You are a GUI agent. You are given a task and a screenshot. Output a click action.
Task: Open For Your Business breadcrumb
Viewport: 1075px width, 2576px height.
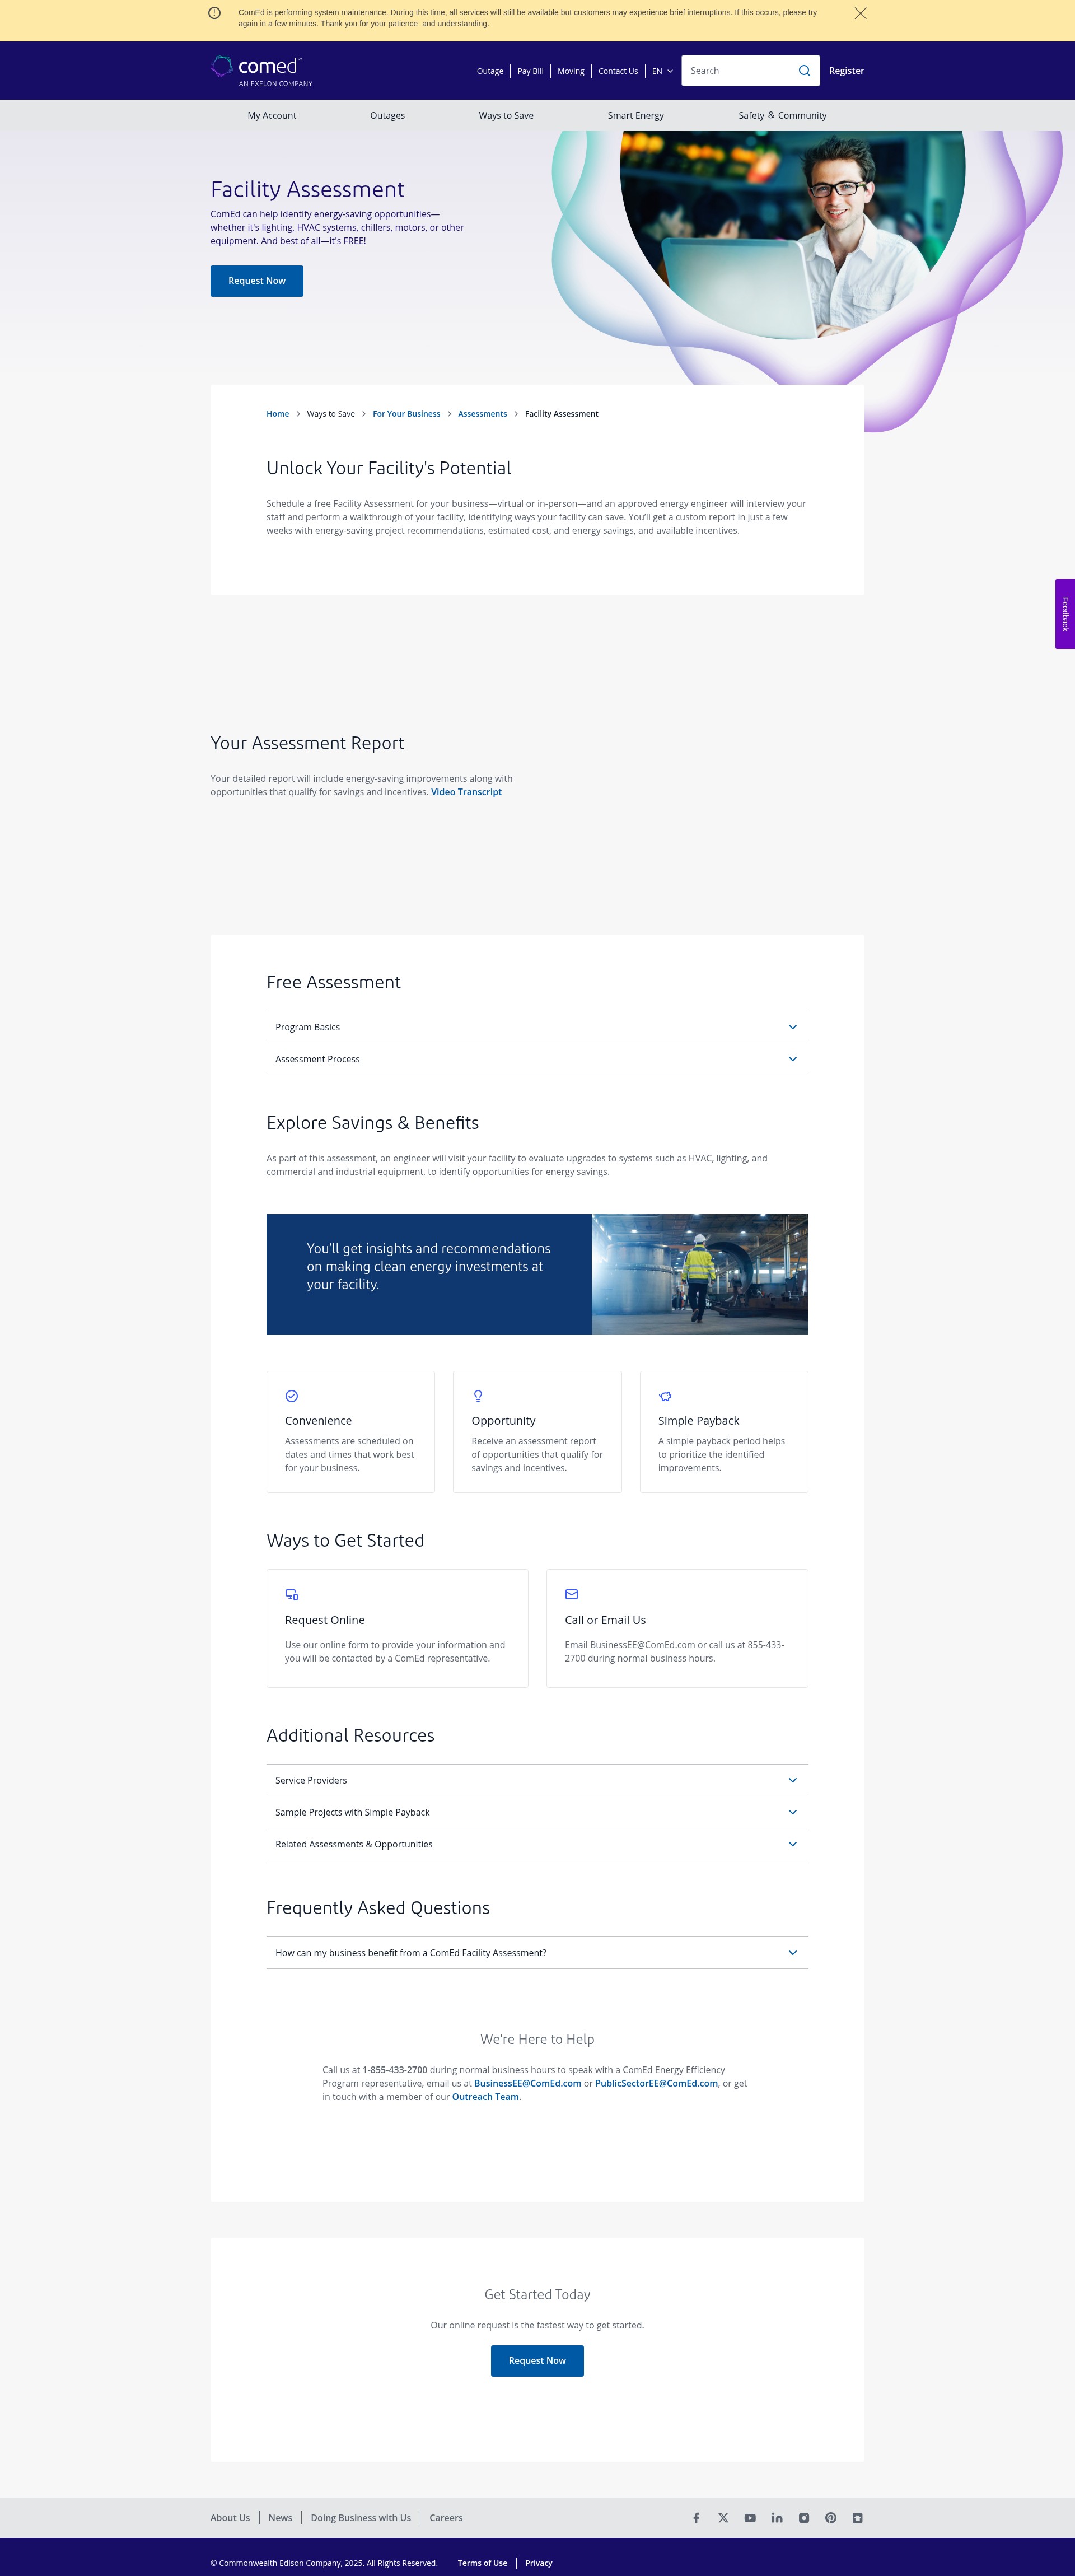coord(406,414)
